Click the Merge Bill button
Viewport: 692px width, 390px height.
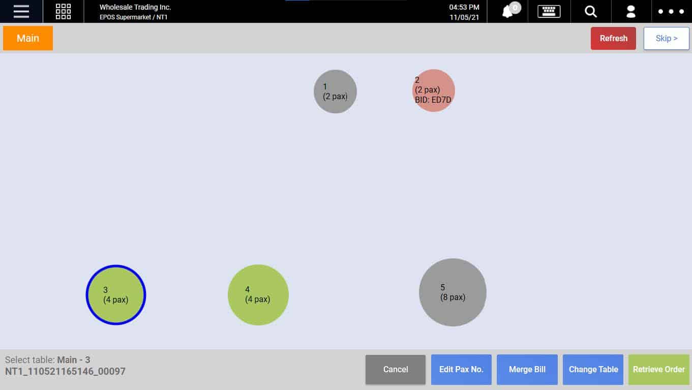click(x=527, y=370)
